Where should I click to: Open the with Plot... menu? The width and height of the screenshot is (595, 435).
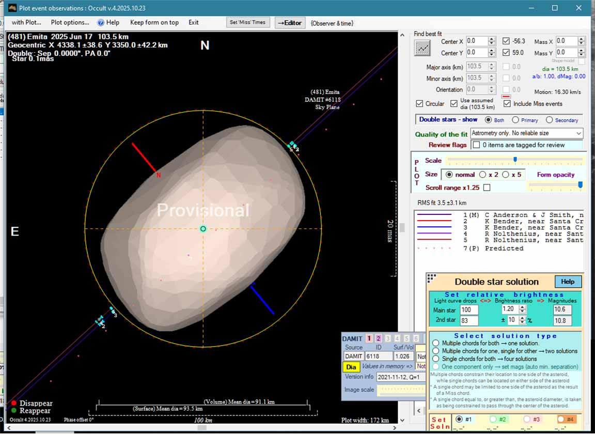coord(26,23)
